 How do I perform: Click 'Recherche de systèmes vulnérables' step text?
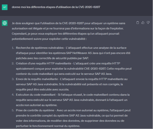[x=40, y=48]
